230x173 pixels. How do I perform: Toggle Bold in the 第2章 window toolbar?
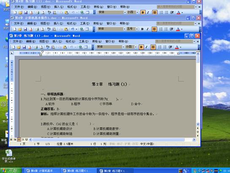point(141,47)
